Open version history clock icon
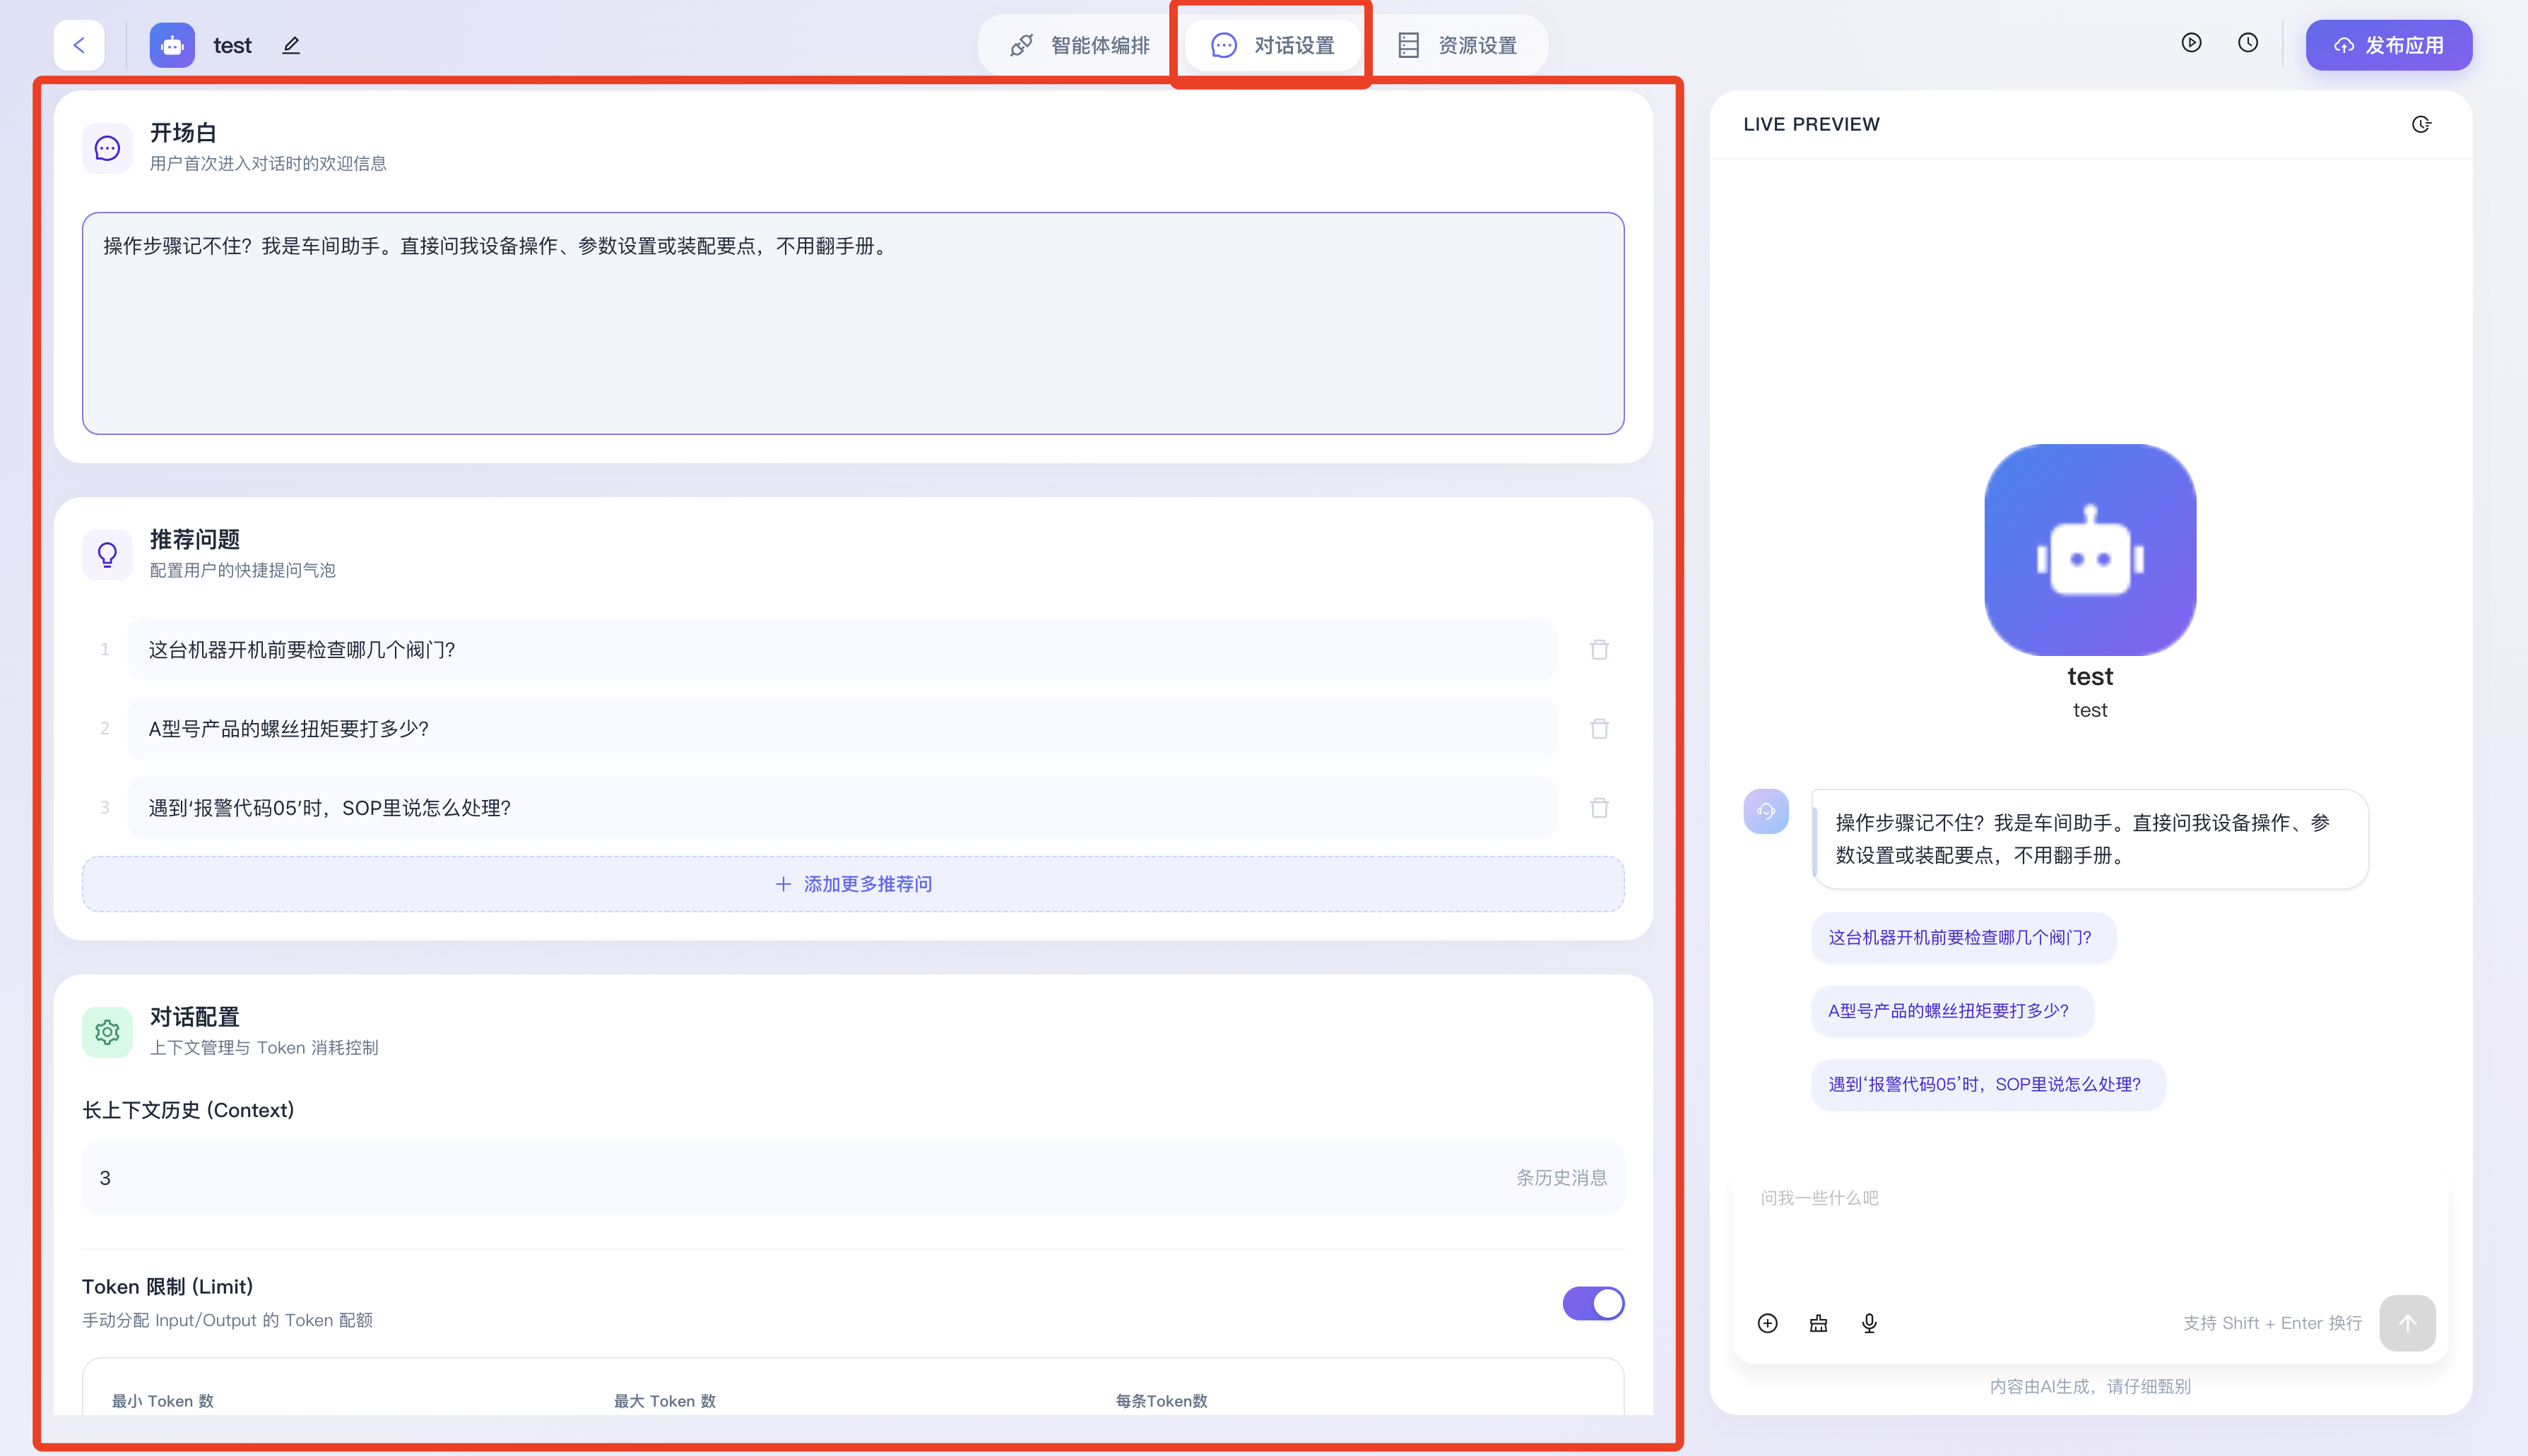 click(x=2248, y=43)
